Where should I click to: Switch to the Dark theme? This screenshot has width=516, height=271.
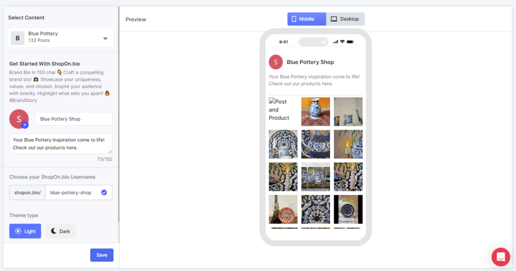point(60,231)
